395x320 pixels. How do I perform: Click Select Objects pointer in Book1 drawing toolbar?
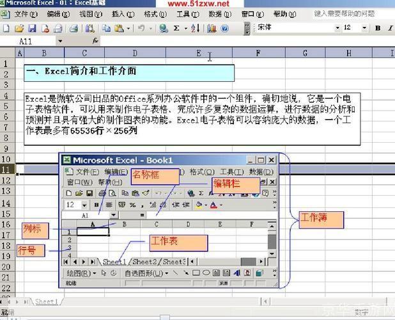104,273
